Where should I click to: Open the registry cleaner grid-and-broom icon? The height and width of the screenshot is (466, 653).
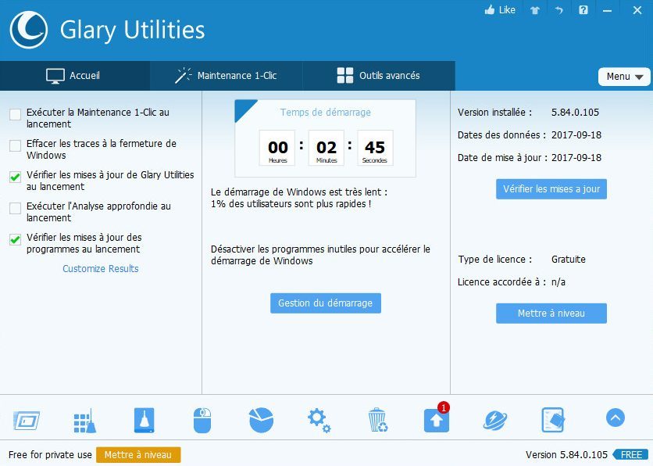tap(84, 421)
